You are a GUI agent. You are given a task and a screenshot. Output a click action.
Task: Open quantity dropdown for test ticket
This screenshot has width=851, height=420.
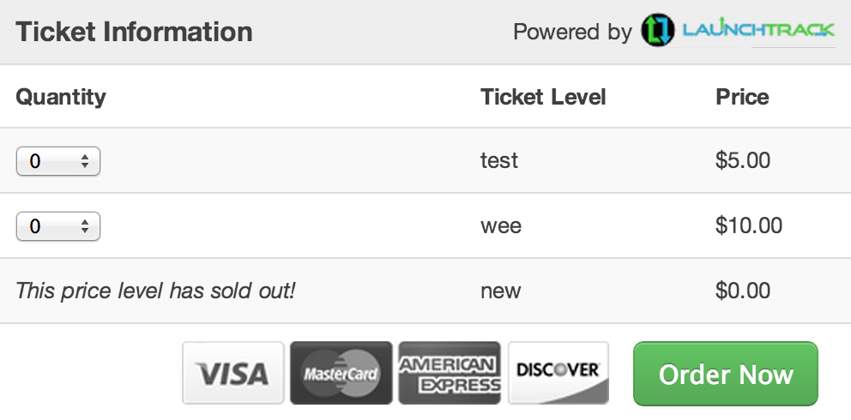point(58,161)
